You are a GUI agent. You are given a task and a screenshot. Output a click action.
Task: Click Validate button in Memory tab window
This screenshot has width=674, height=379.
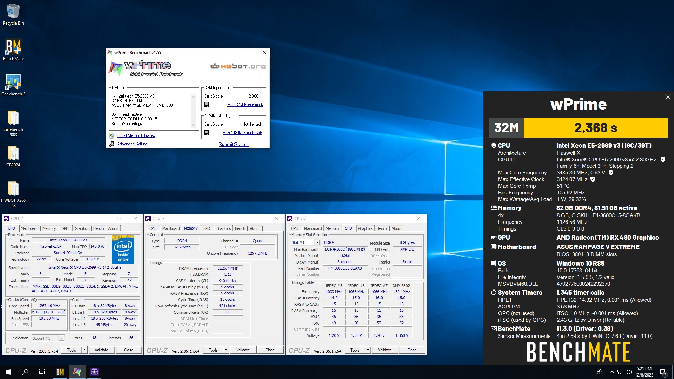(x=243, y=350)
